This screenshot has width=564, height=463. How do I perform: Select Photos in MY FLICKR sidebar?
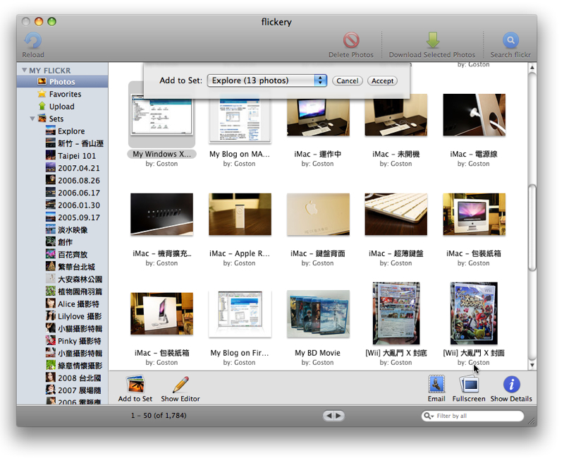click(62, 82)
